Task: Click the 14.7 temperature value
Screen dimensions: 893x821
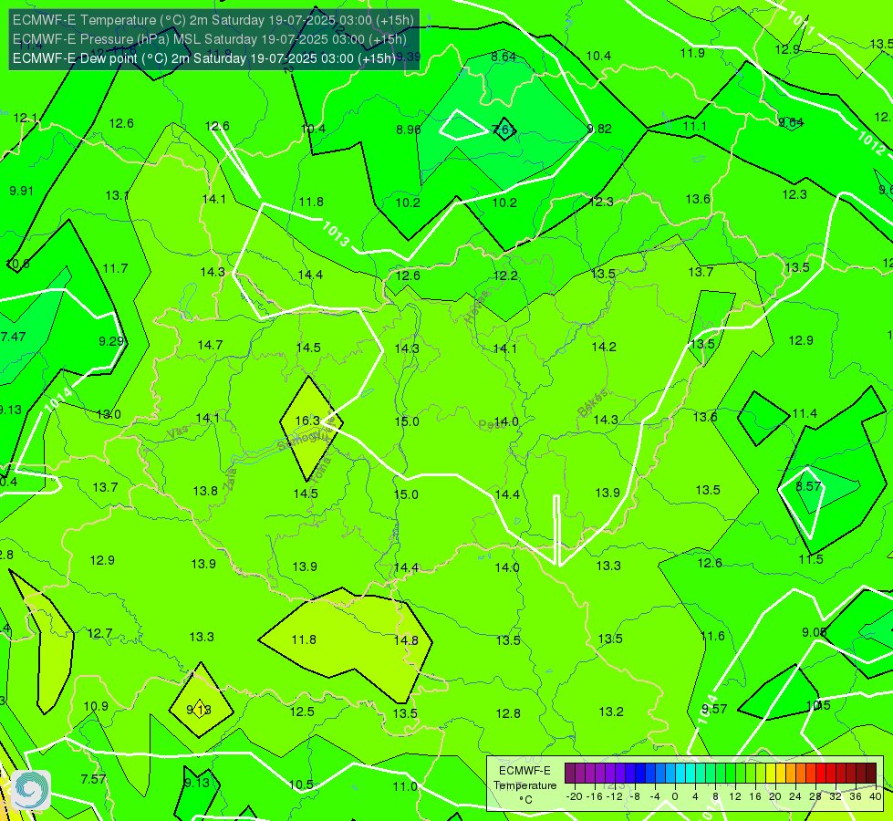Action: [210, 345]
